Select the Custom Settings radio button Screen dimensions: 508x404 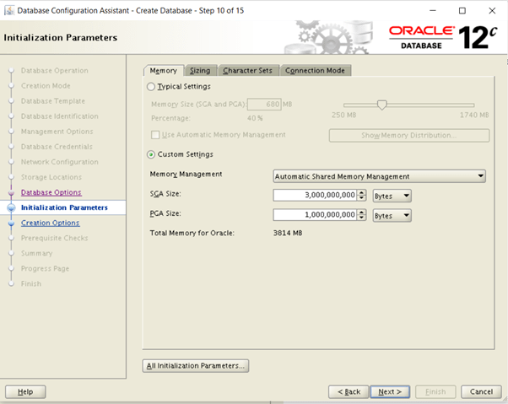click(152, 154)
